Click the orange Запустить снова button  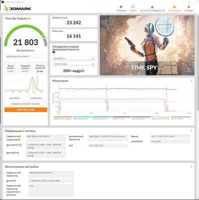[26, 109]
